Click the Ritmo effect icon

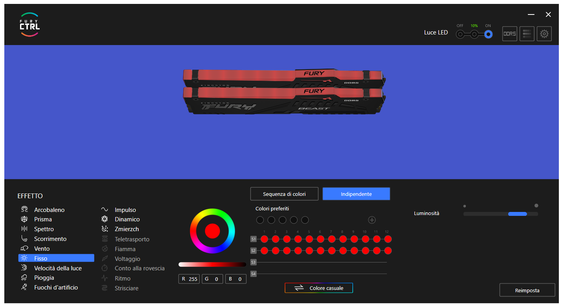(105, 278)
